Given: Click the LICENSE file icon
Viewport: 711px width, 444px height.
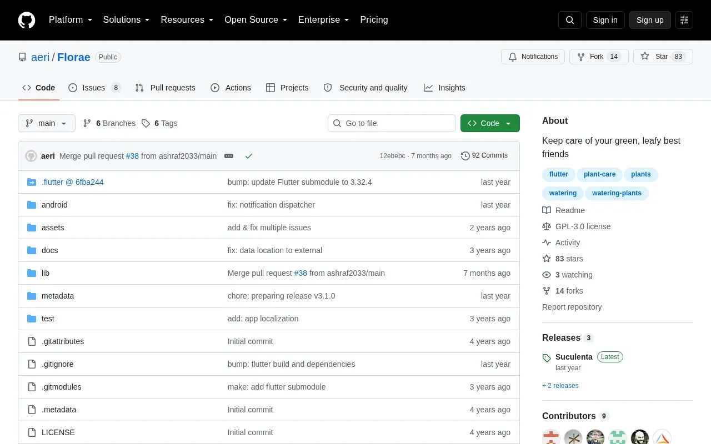Looking at the screenshot, I should pyautogui.click(x=32, y=432).
